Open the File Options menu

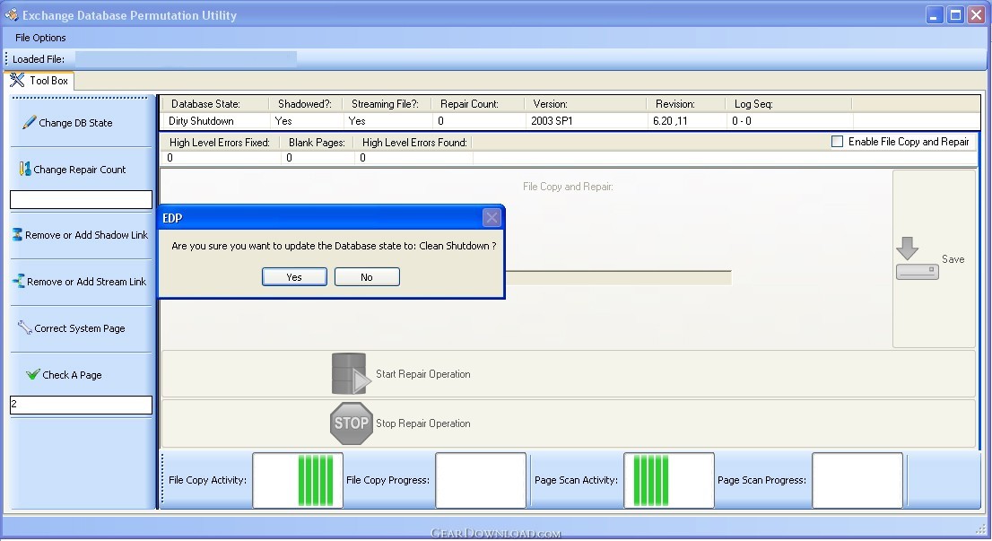pos(40,38)
